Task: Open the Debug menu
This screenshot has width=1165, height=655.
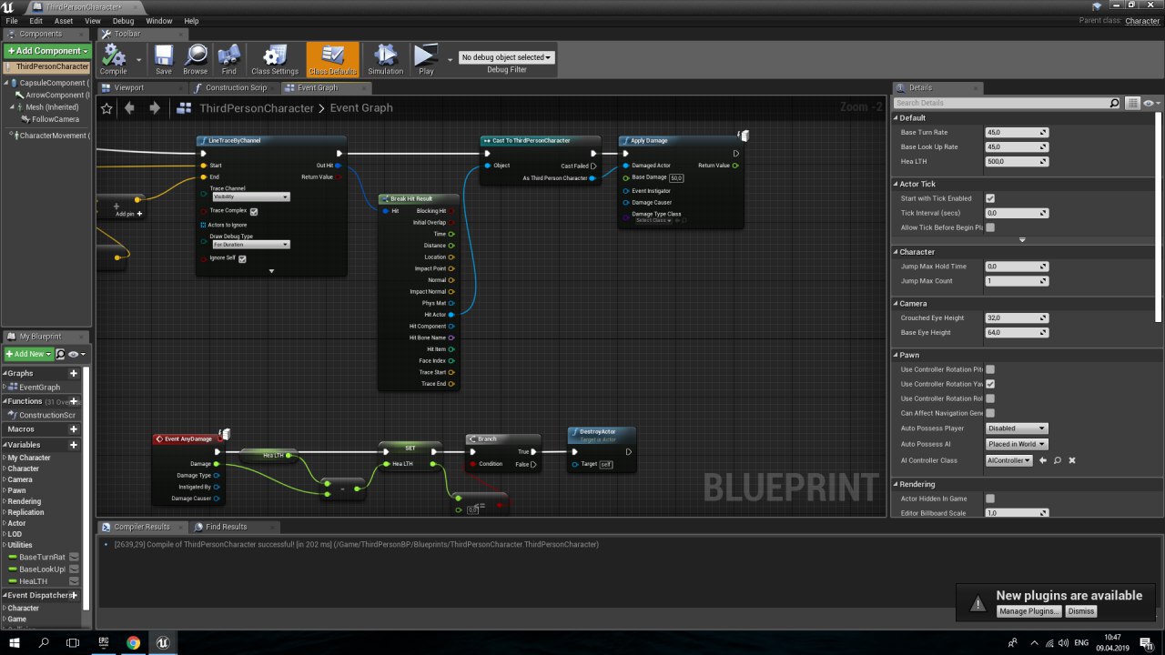Action: tap(123, 21)
